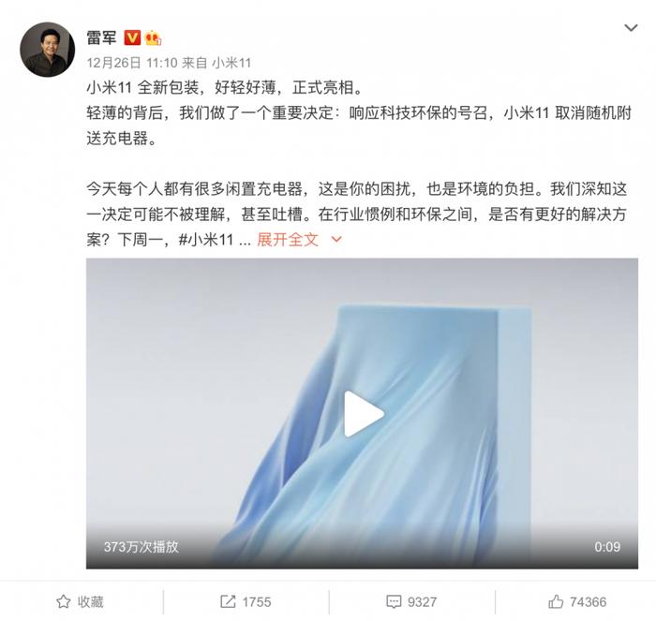Screen dimensions: 656x621
Task: Click the orange V verification badge
Action: 132,38
